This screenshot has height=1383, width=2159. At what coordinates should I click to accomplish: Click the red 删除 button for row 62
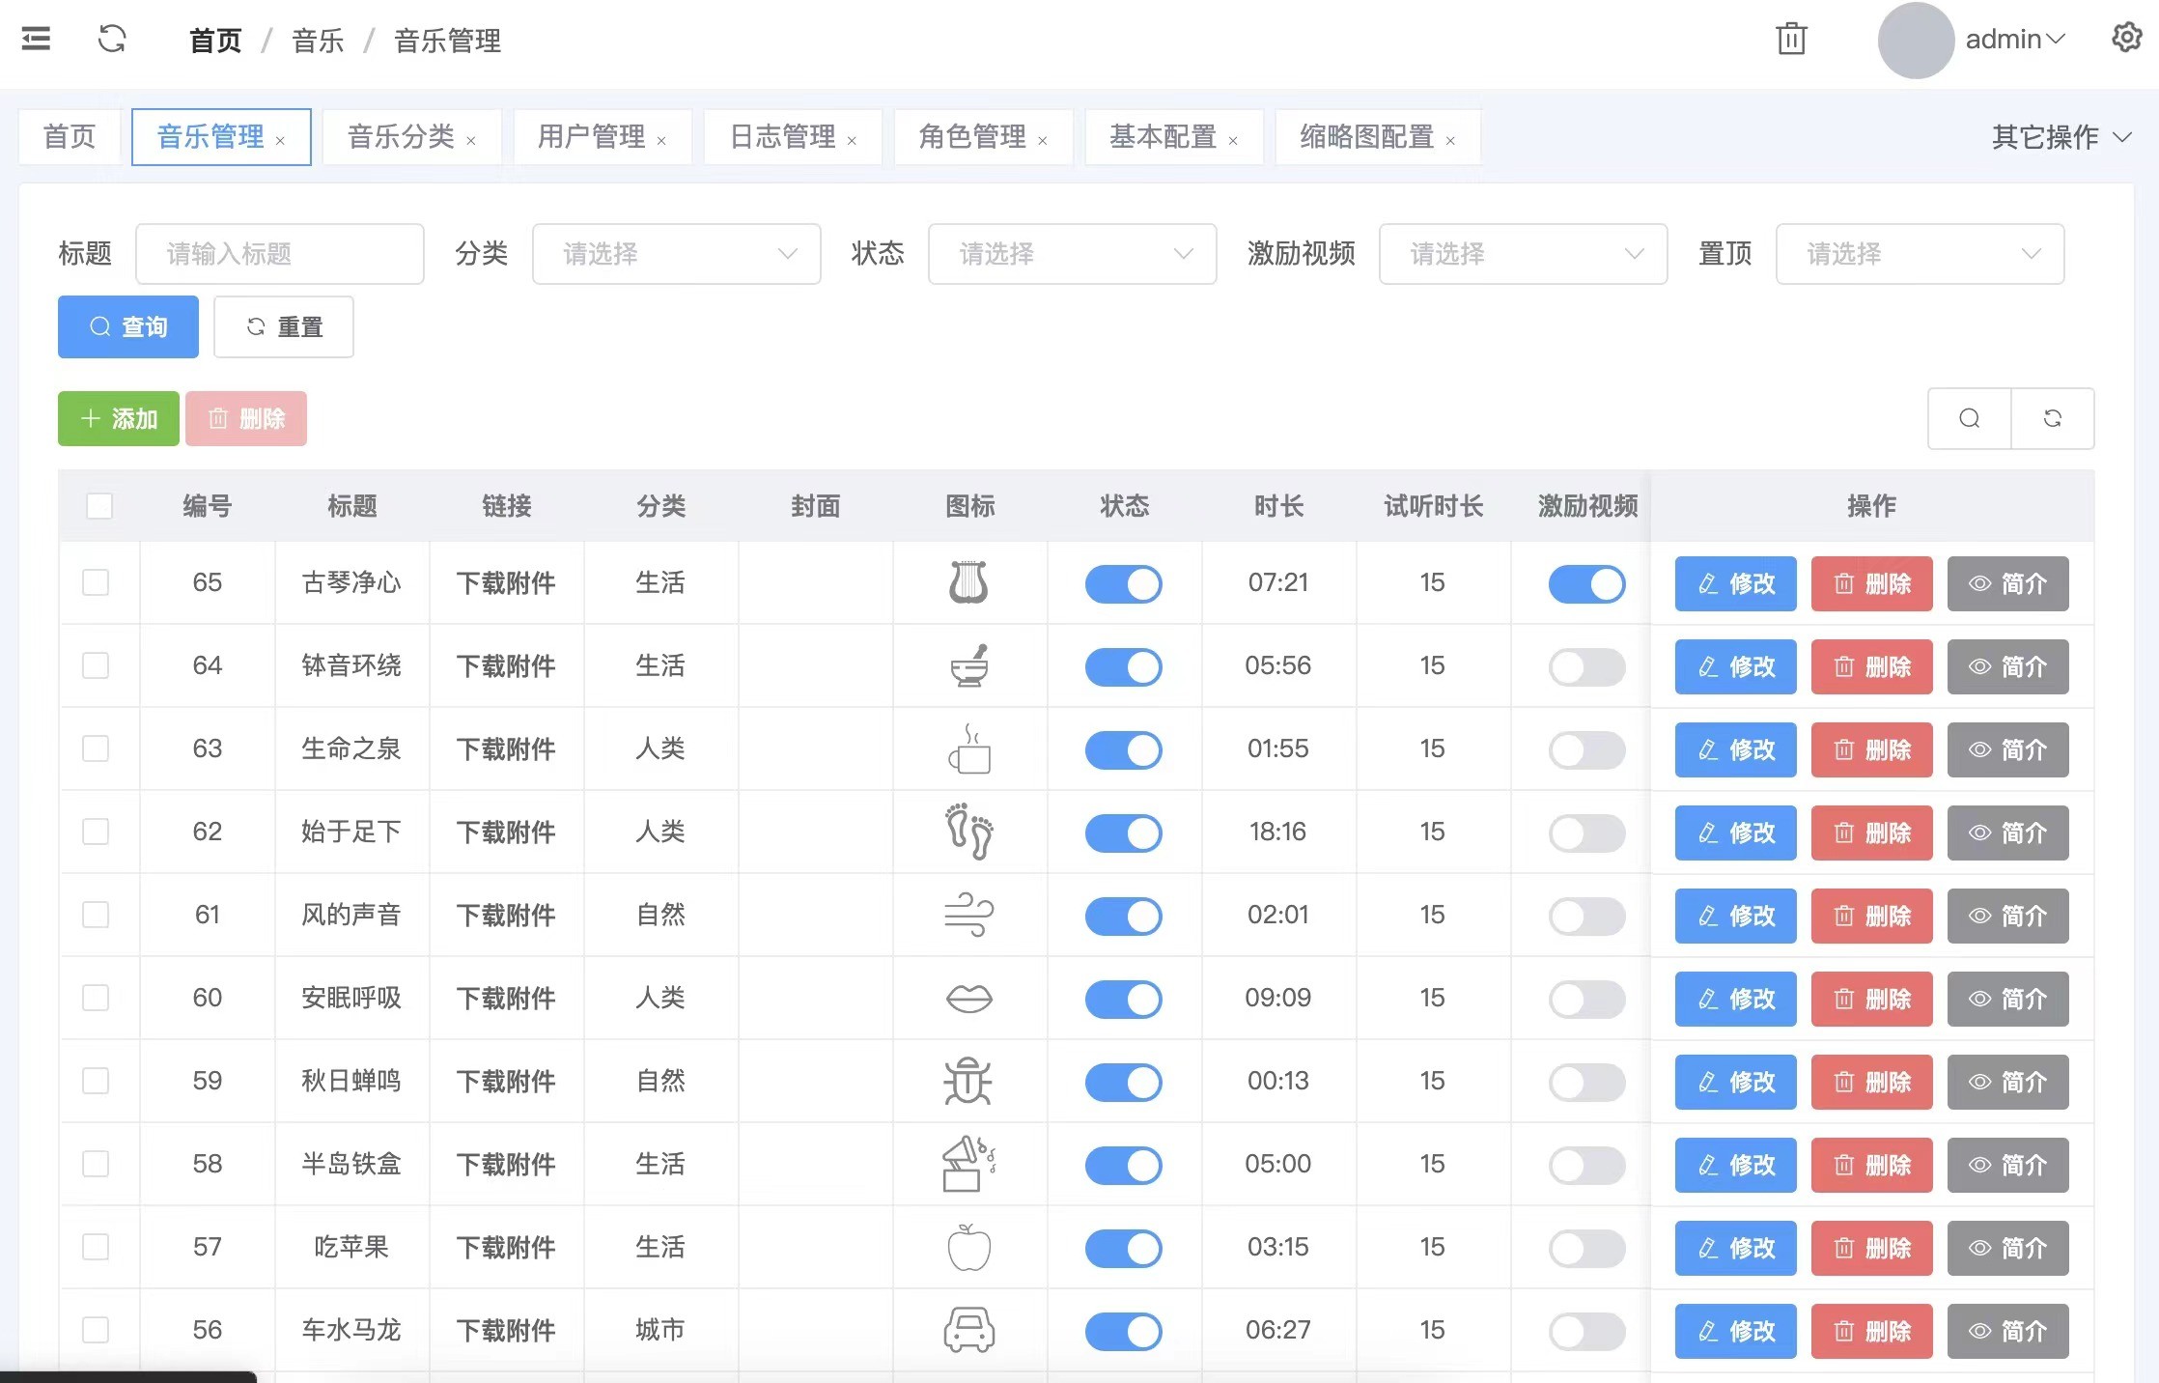(1872, 833)
